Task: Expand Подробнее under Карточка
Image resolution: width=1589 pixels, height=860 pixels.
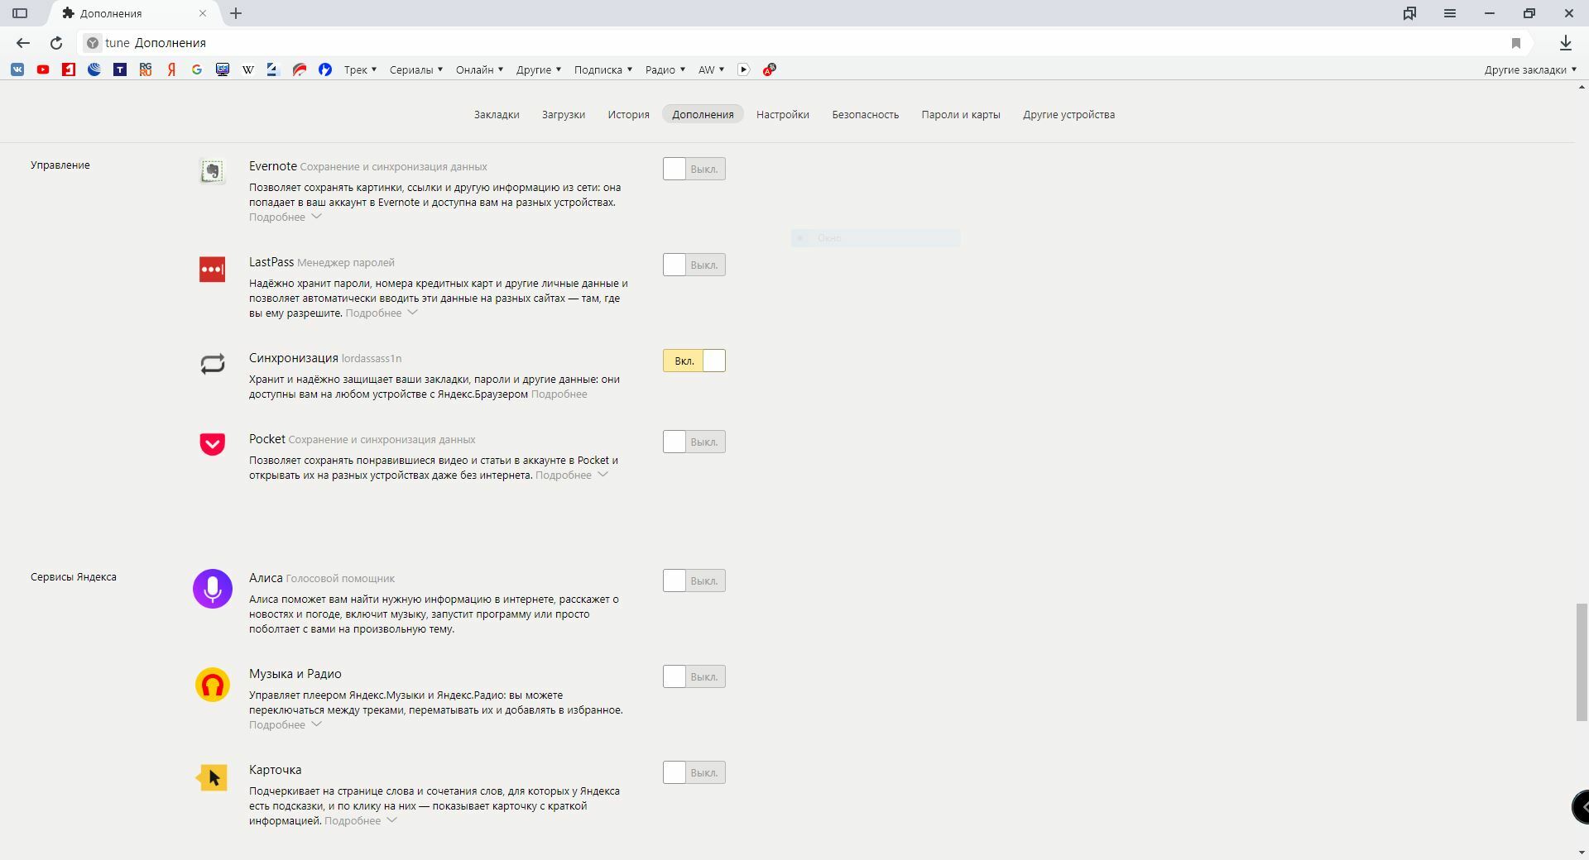Action: pos(361,820)
